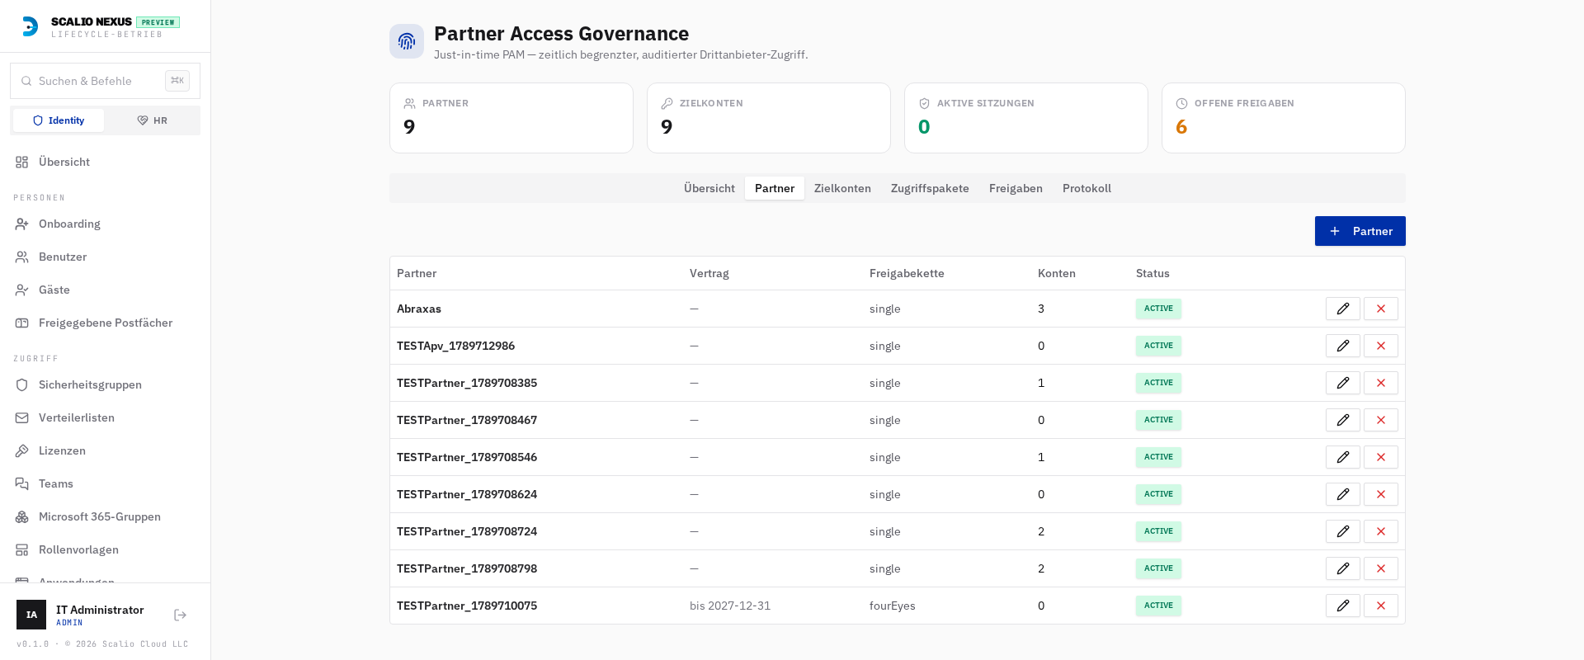
Task: Click the 'bis 2027-12-31' contract cell
Action: [730, 606]
